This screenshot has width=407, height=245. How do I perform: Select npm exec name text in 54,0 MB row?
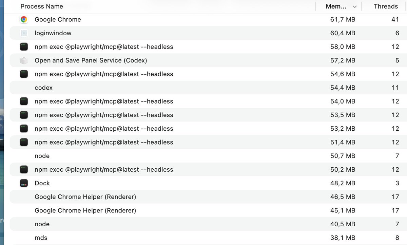[x=104, y=101]
